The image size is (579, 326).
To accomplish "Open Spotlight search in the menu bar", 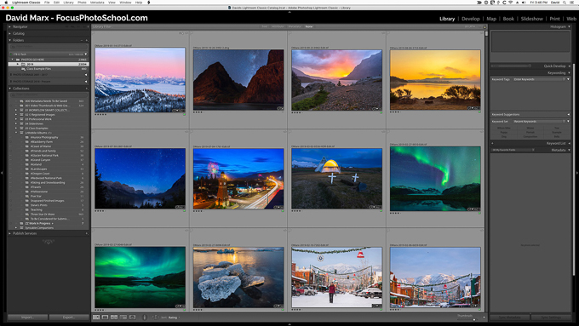I will point(565,3).
